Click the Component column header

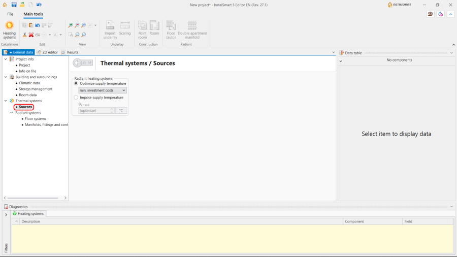click(x=373, y=221)
